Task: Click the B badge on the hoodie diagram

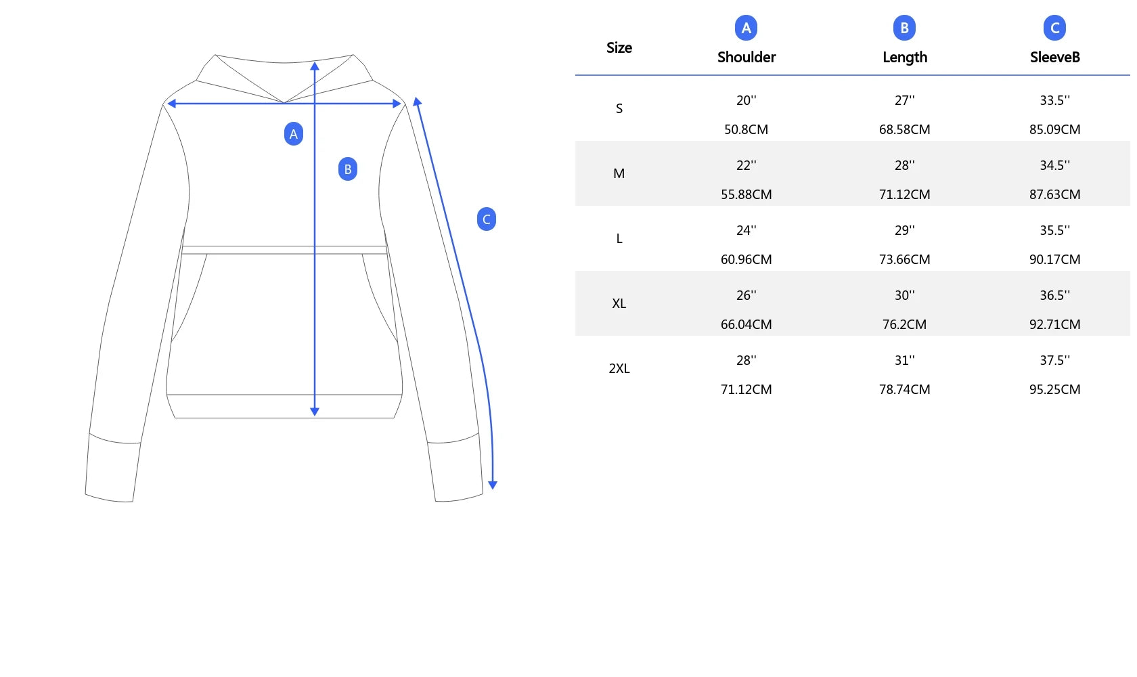Action: pyautogui.click(x=347, y=169)
